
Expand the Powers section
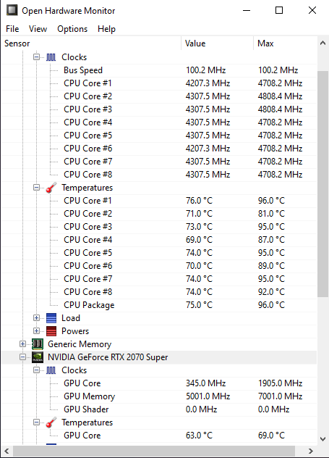(36, 330)
